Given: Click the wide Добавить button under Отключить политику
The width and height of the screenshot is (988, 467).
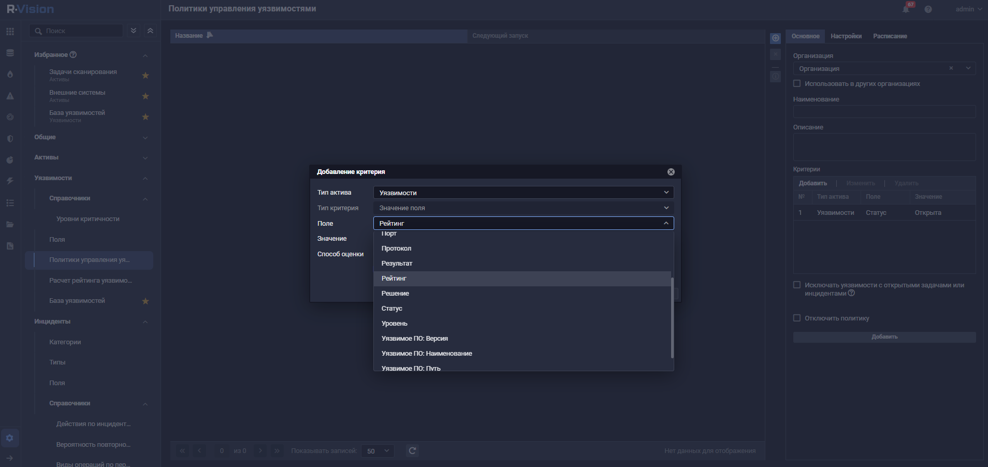Looking at the screenshot, I should coord(884,337).
